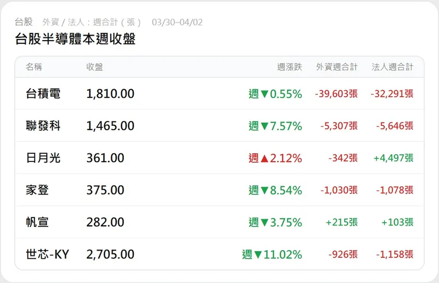The image size is (439, 283).
Task: Click the 台股半導體本週收盤 title
Action: [75, 39]
